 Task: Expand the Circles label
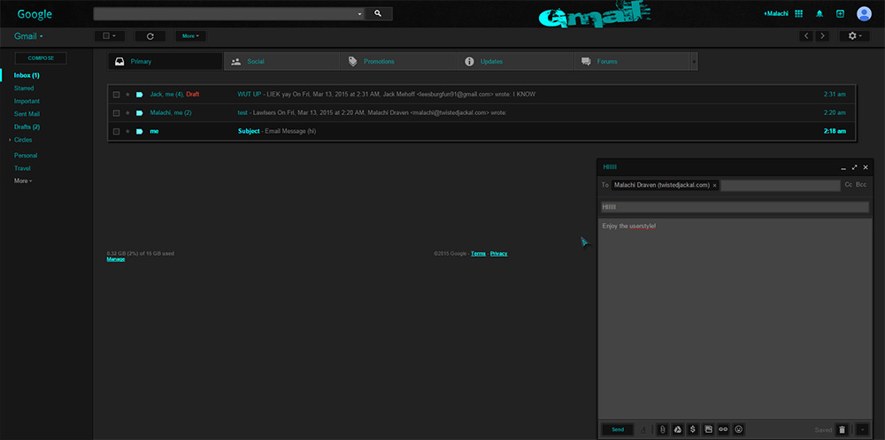pos(10,140)
